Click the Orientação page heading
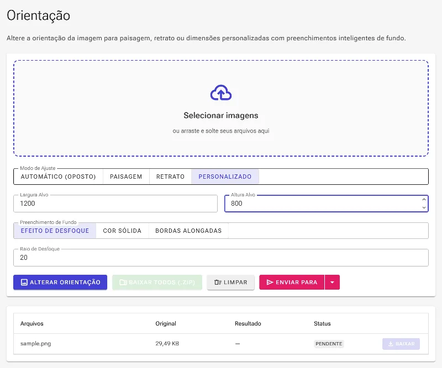 [38, 15]
